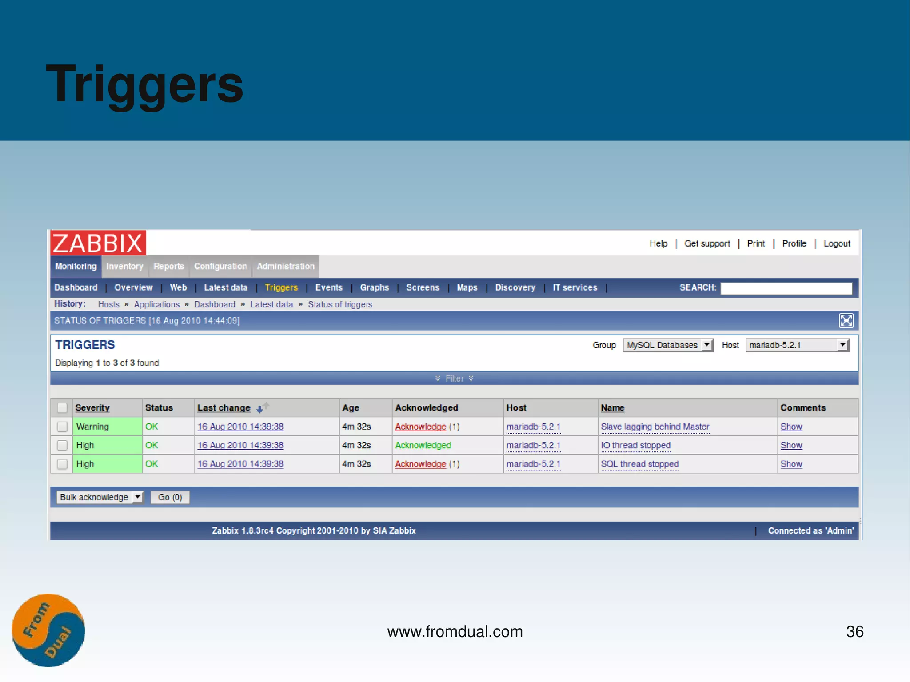Sort by Name column header
The width and height of the screenshot is (910, 682).
[x=612, y=408]
